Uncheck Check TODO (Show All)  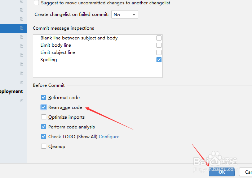coord(44,136)
